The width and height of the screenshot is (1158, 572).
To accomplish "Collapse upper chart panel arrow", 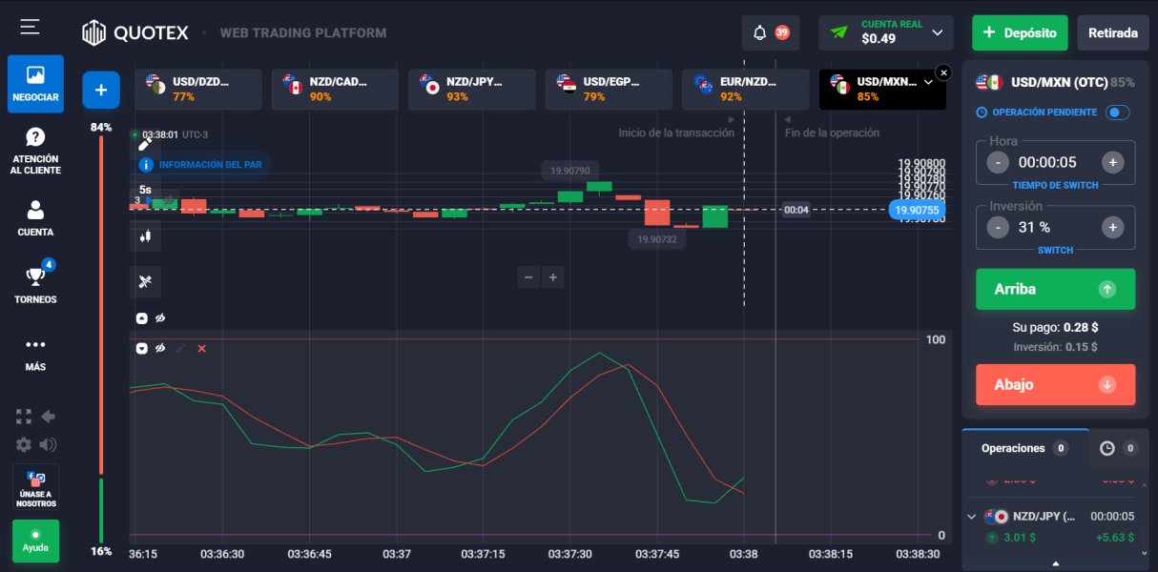I will 142,317.
